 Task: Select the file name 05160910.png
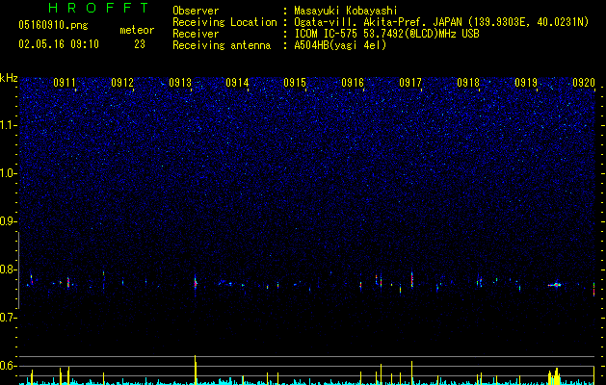(x=53, y=25)
